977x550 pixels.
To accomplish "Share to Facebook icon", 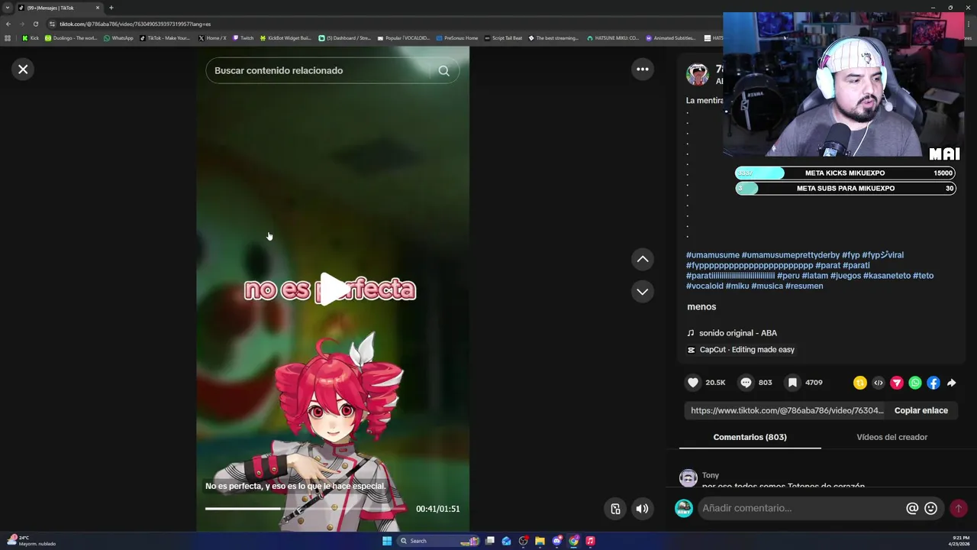I will [x=933, y=383].
